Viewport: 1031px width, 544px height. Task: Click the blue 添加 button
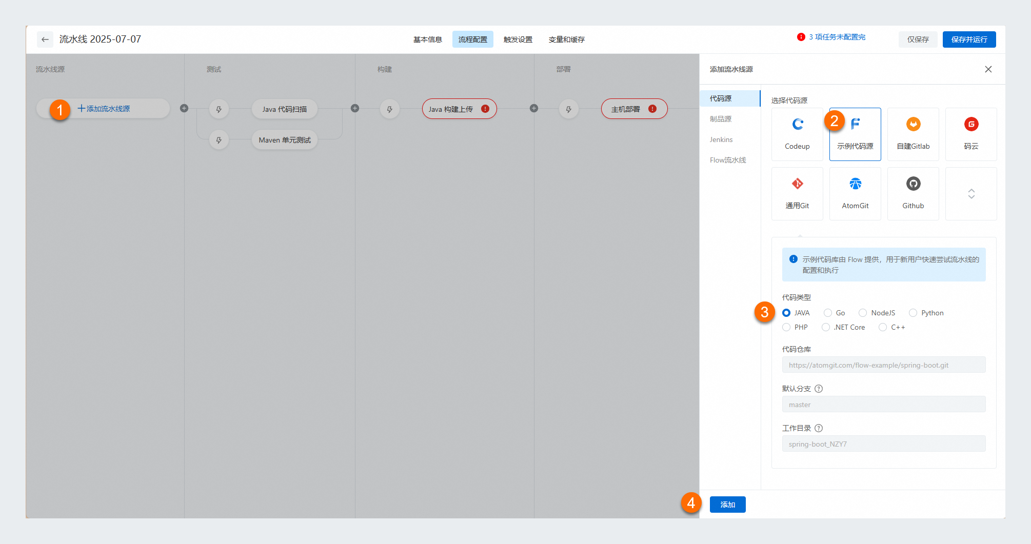[728, 505]
